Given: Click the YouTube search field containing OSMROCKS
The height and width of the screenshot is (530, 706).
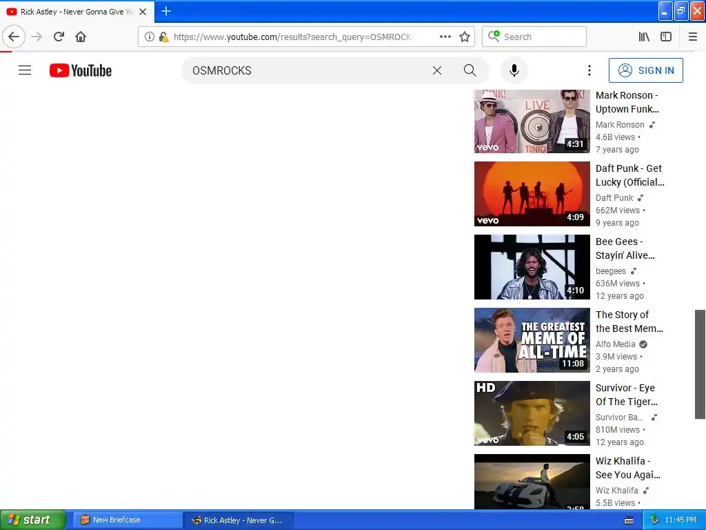Looking at the screenshot, I should [306, 70].
